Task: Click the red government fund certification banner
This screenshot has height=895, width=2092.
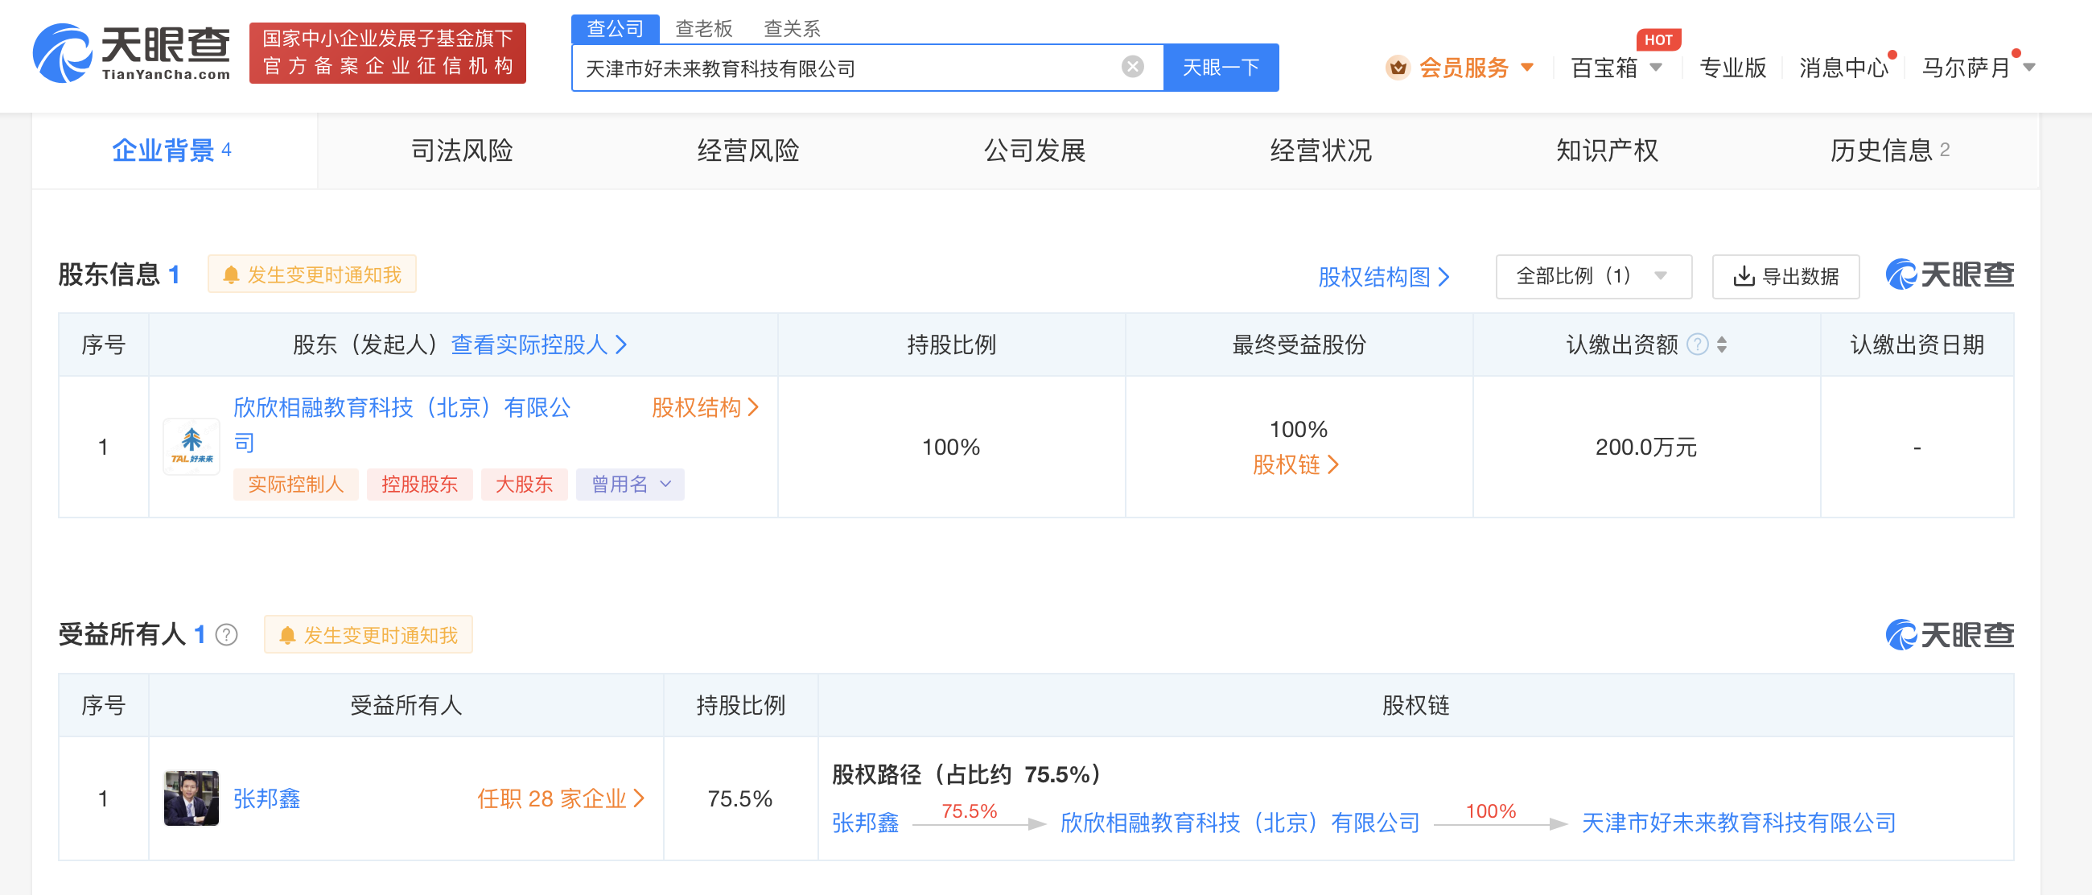Action: click(x=387, y=53)
